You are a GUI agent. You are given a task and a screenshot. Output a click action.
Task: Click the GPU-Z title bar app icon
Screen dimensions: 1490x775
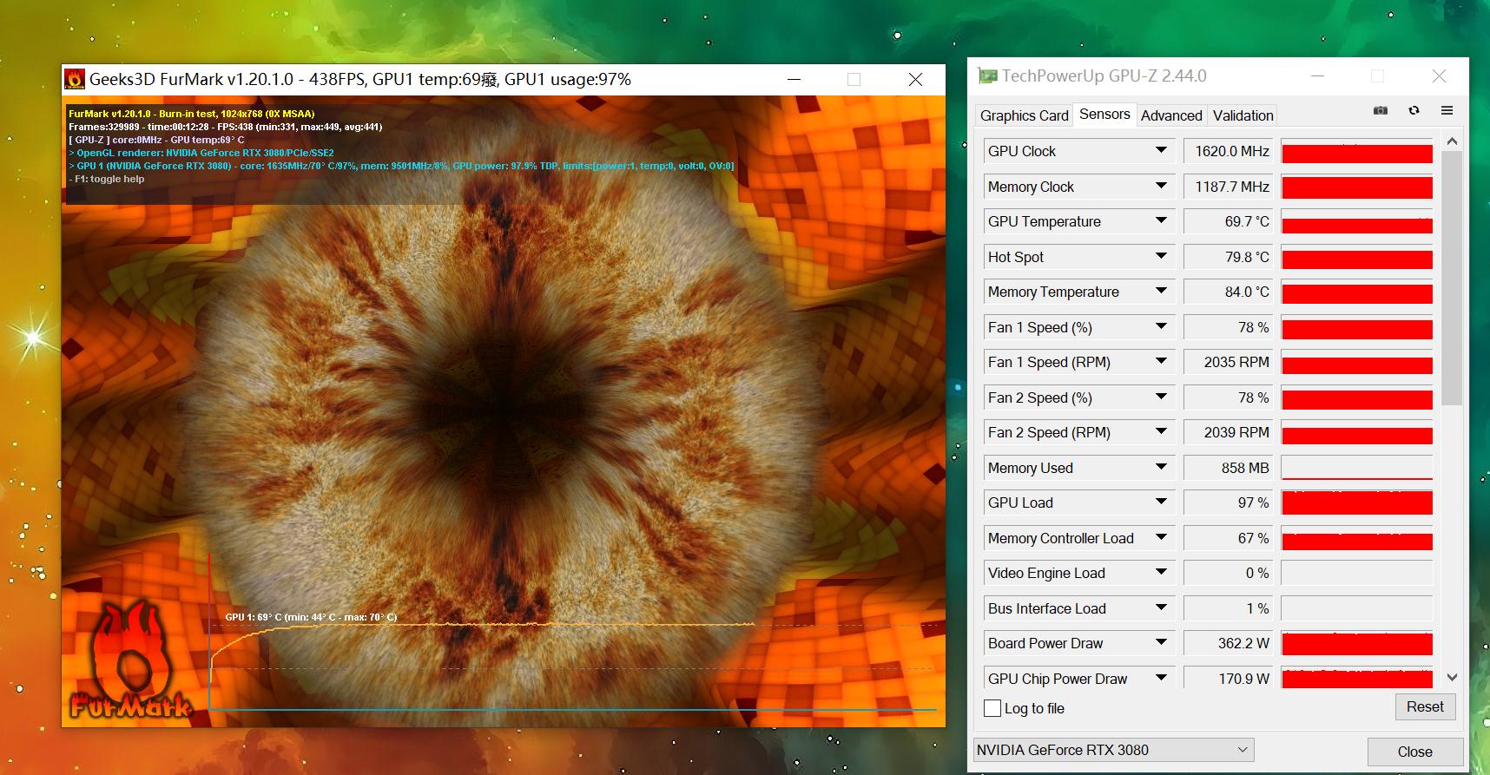pos(987,76)
